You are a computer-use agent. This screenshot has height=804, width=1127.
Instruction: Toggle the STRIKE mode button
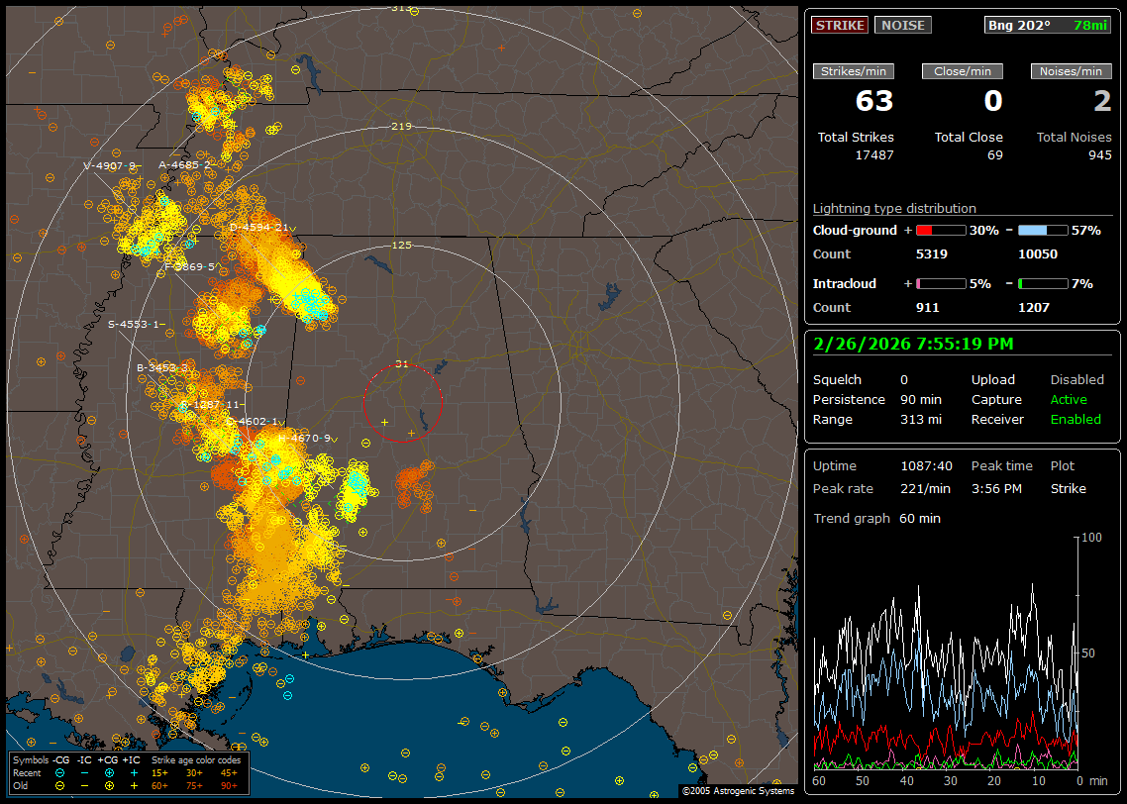tap(840, 25)
